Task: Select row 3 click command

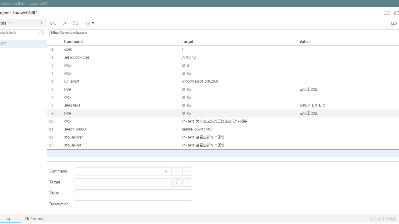Action: point(223,65)
